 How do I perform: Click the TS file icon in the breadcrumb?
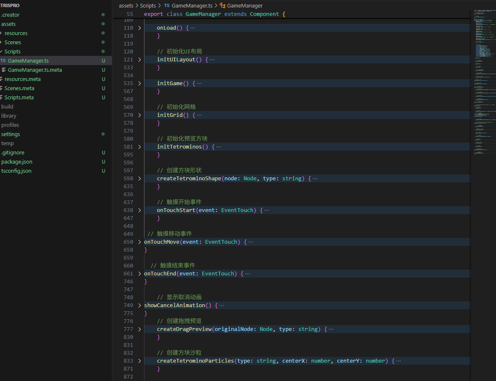pyautogui.click(x=167, y=6)
